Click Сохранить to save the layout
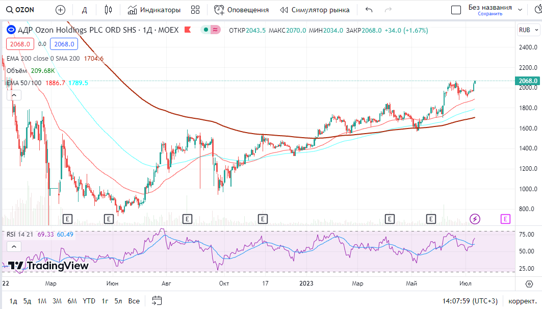The image size is (542, 309). point(490,14)
